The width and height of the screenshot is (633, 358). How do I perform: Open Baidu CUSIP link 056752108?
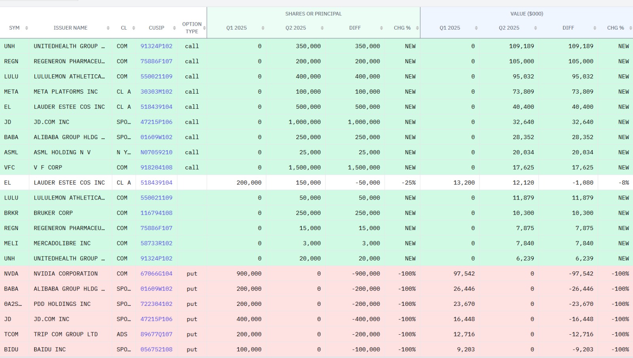click(x=156, y=350)
